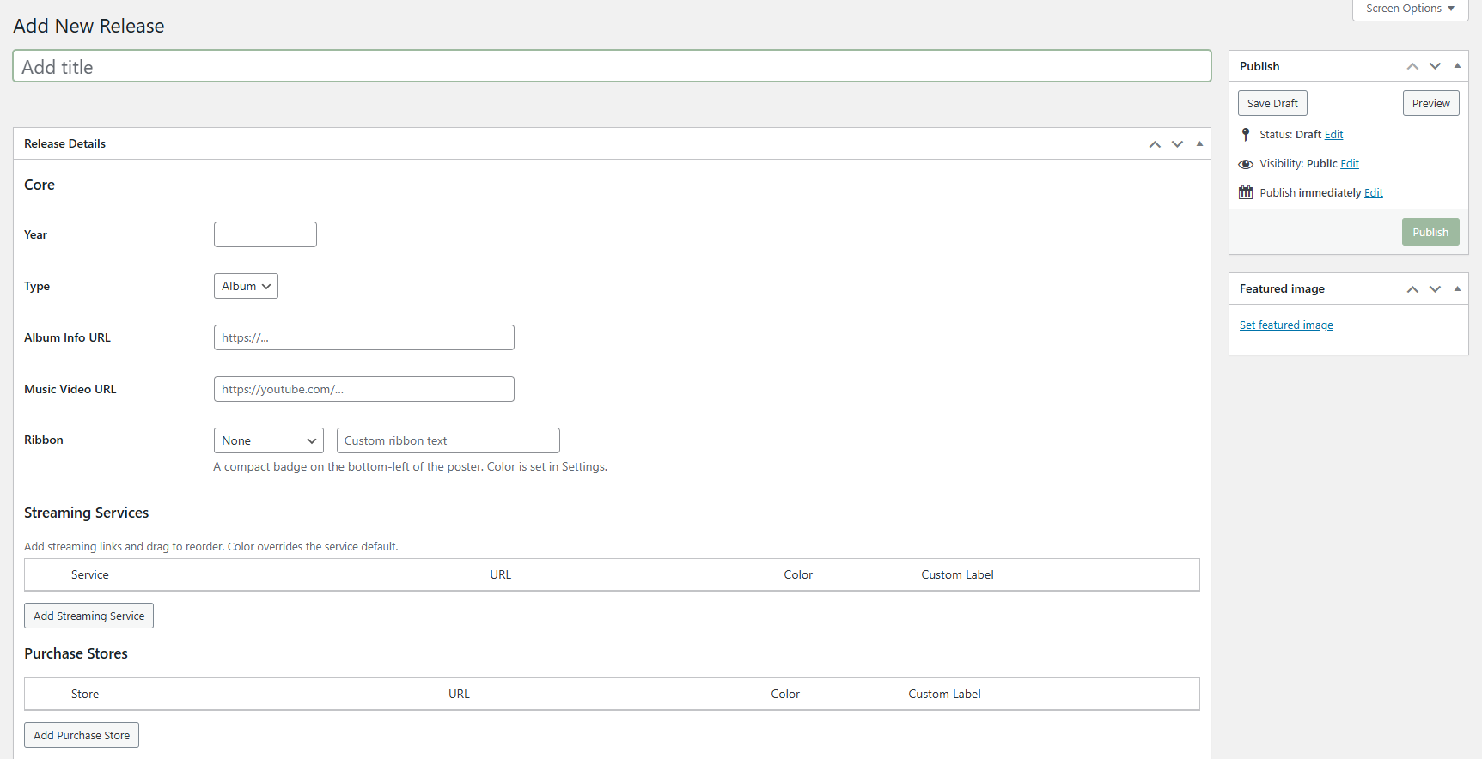The image size is (1482, 759).
Task: Click Publish panel move up arrow
Action: 1412,66
